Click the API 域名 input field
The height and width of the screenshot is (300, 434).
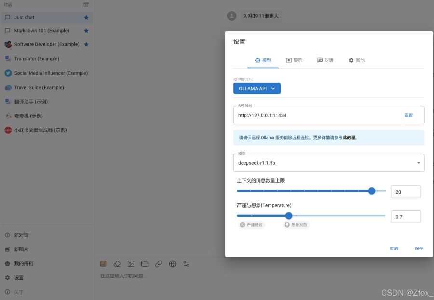click(x=313, y=115)
